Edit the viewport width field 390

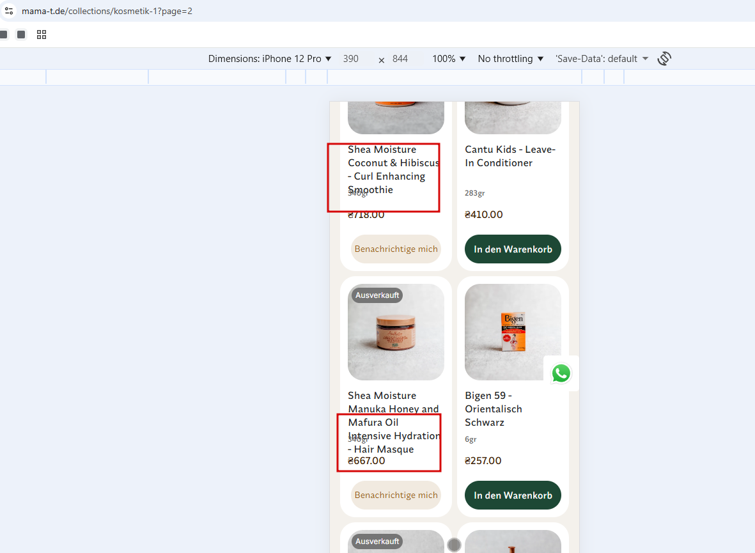[351, 59]
